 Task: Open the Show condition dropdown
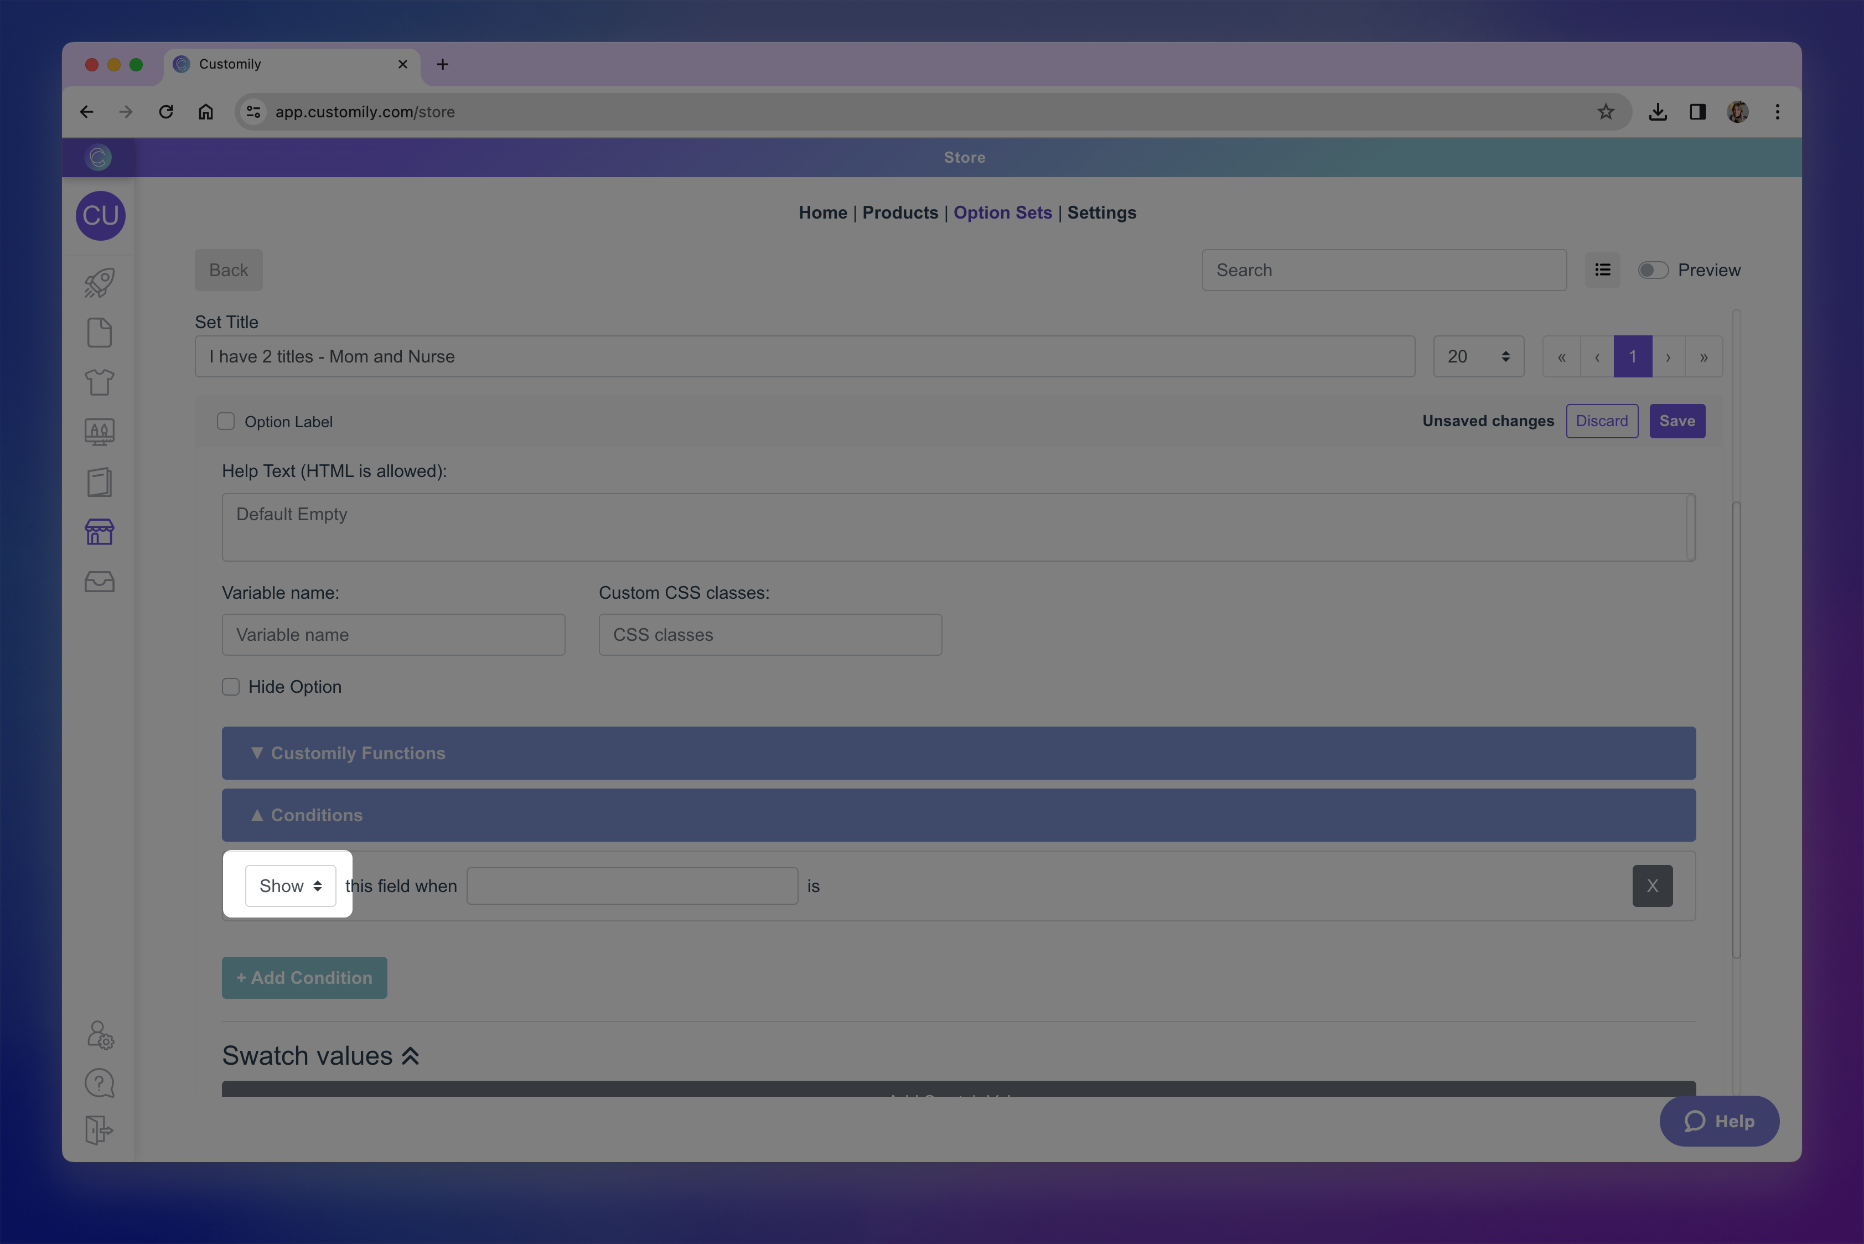291,885
